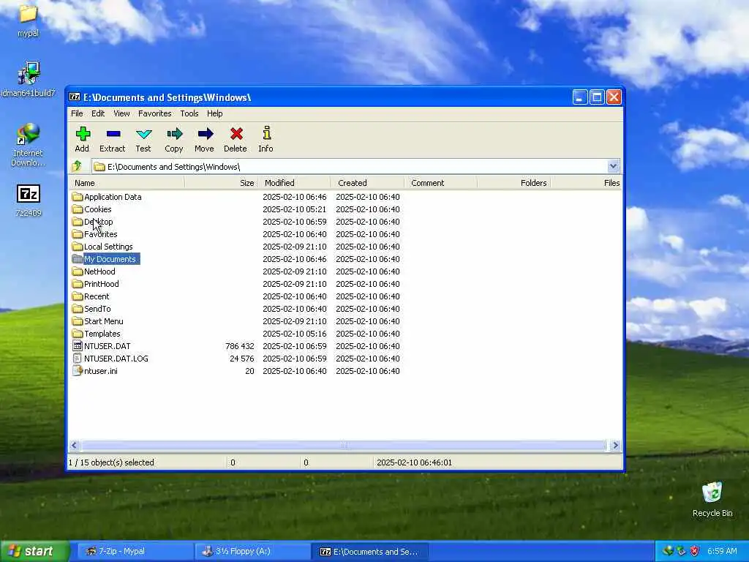This screenshot has height=562, width=749.
Task: Open the Help menu
Action: tap(214, 113)
